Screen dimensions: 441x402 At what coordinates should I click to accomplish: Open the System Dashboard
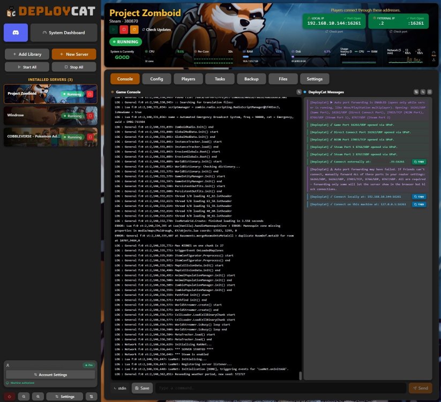(x=64, y=33)
